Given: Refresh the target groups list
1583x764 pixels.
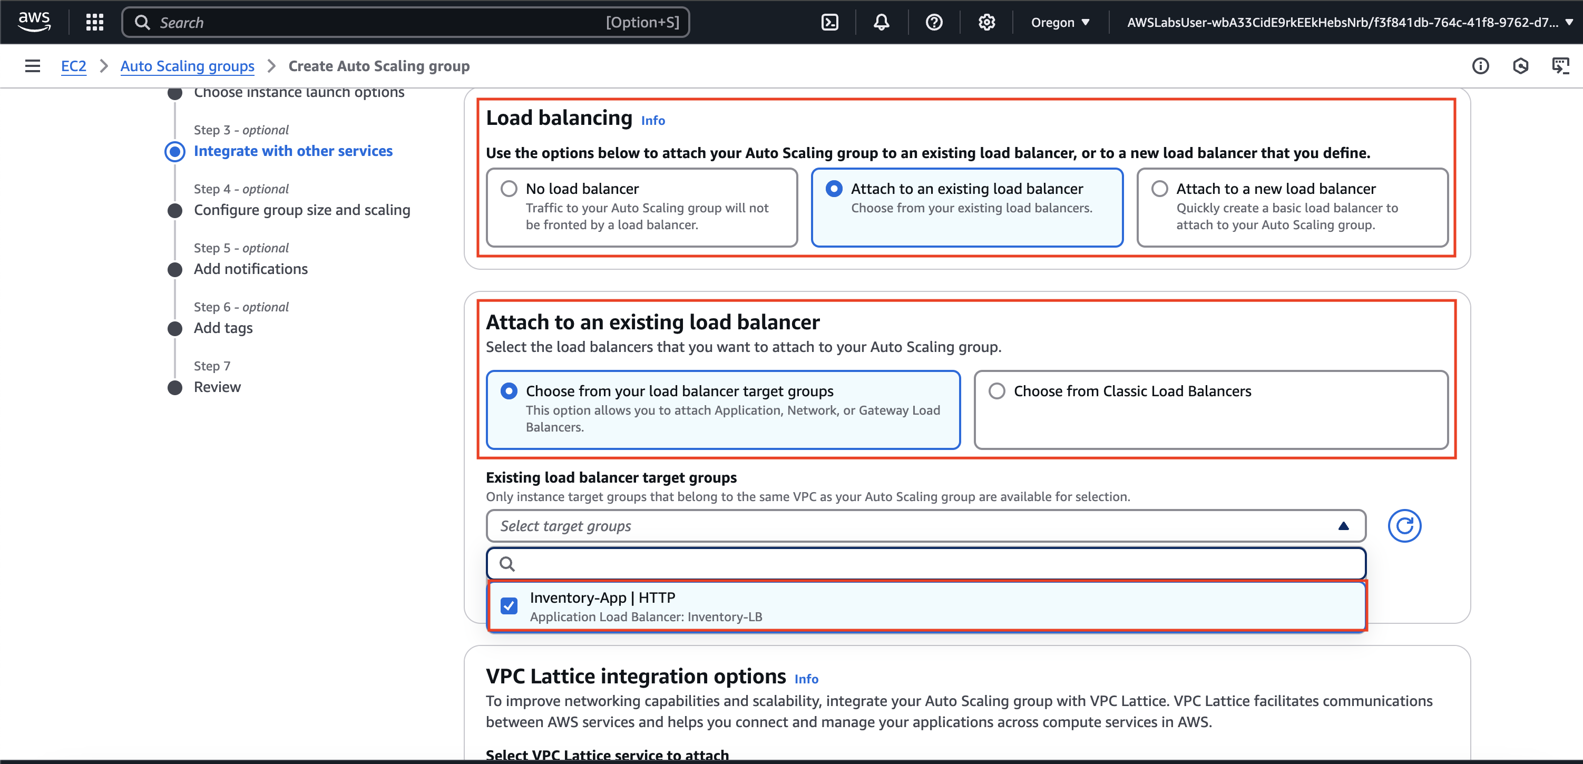Looking at the screenshot, I should click(x=1404, y=525).
